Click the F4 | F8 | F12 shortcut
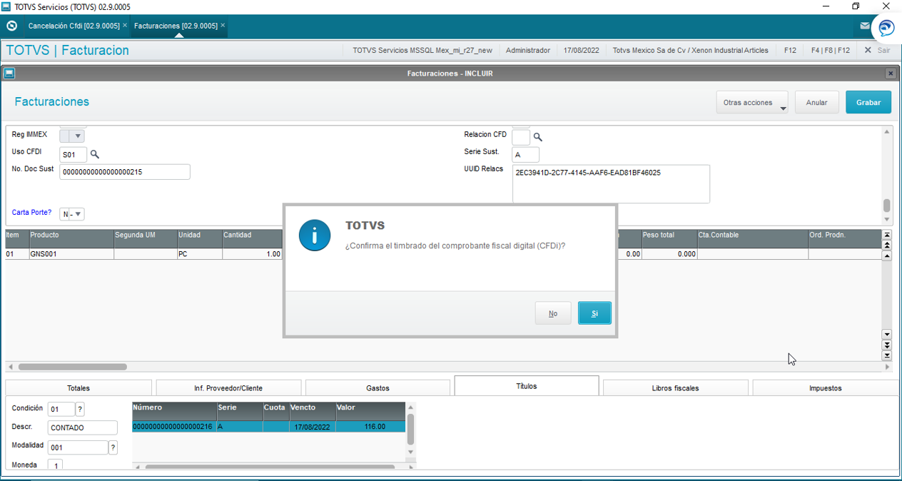The height and width of the screenshot is (481, 902). [831, 51]
